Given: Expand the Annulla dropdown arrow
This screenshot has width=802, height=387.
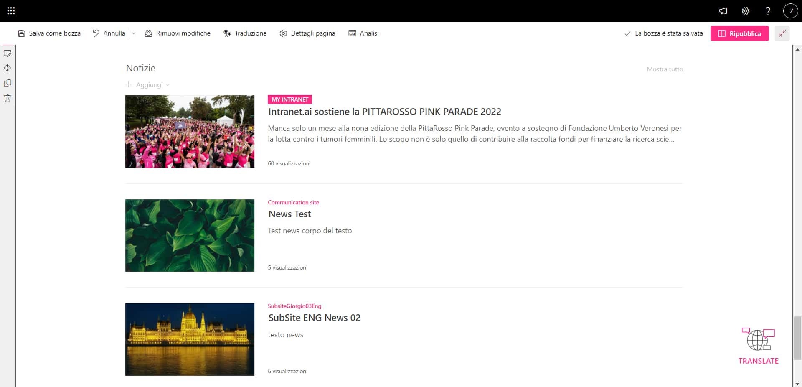Looking at the screenshot, I should tap(134, 33).
